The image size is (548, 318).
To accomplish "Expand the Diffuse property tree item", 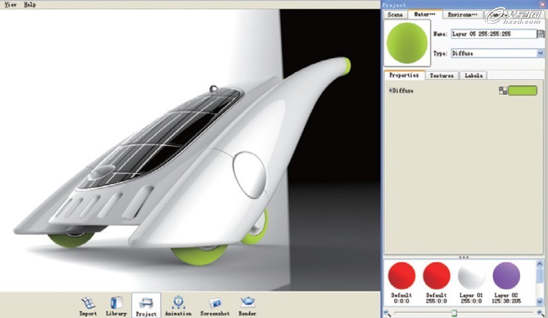I will point(390,91).
